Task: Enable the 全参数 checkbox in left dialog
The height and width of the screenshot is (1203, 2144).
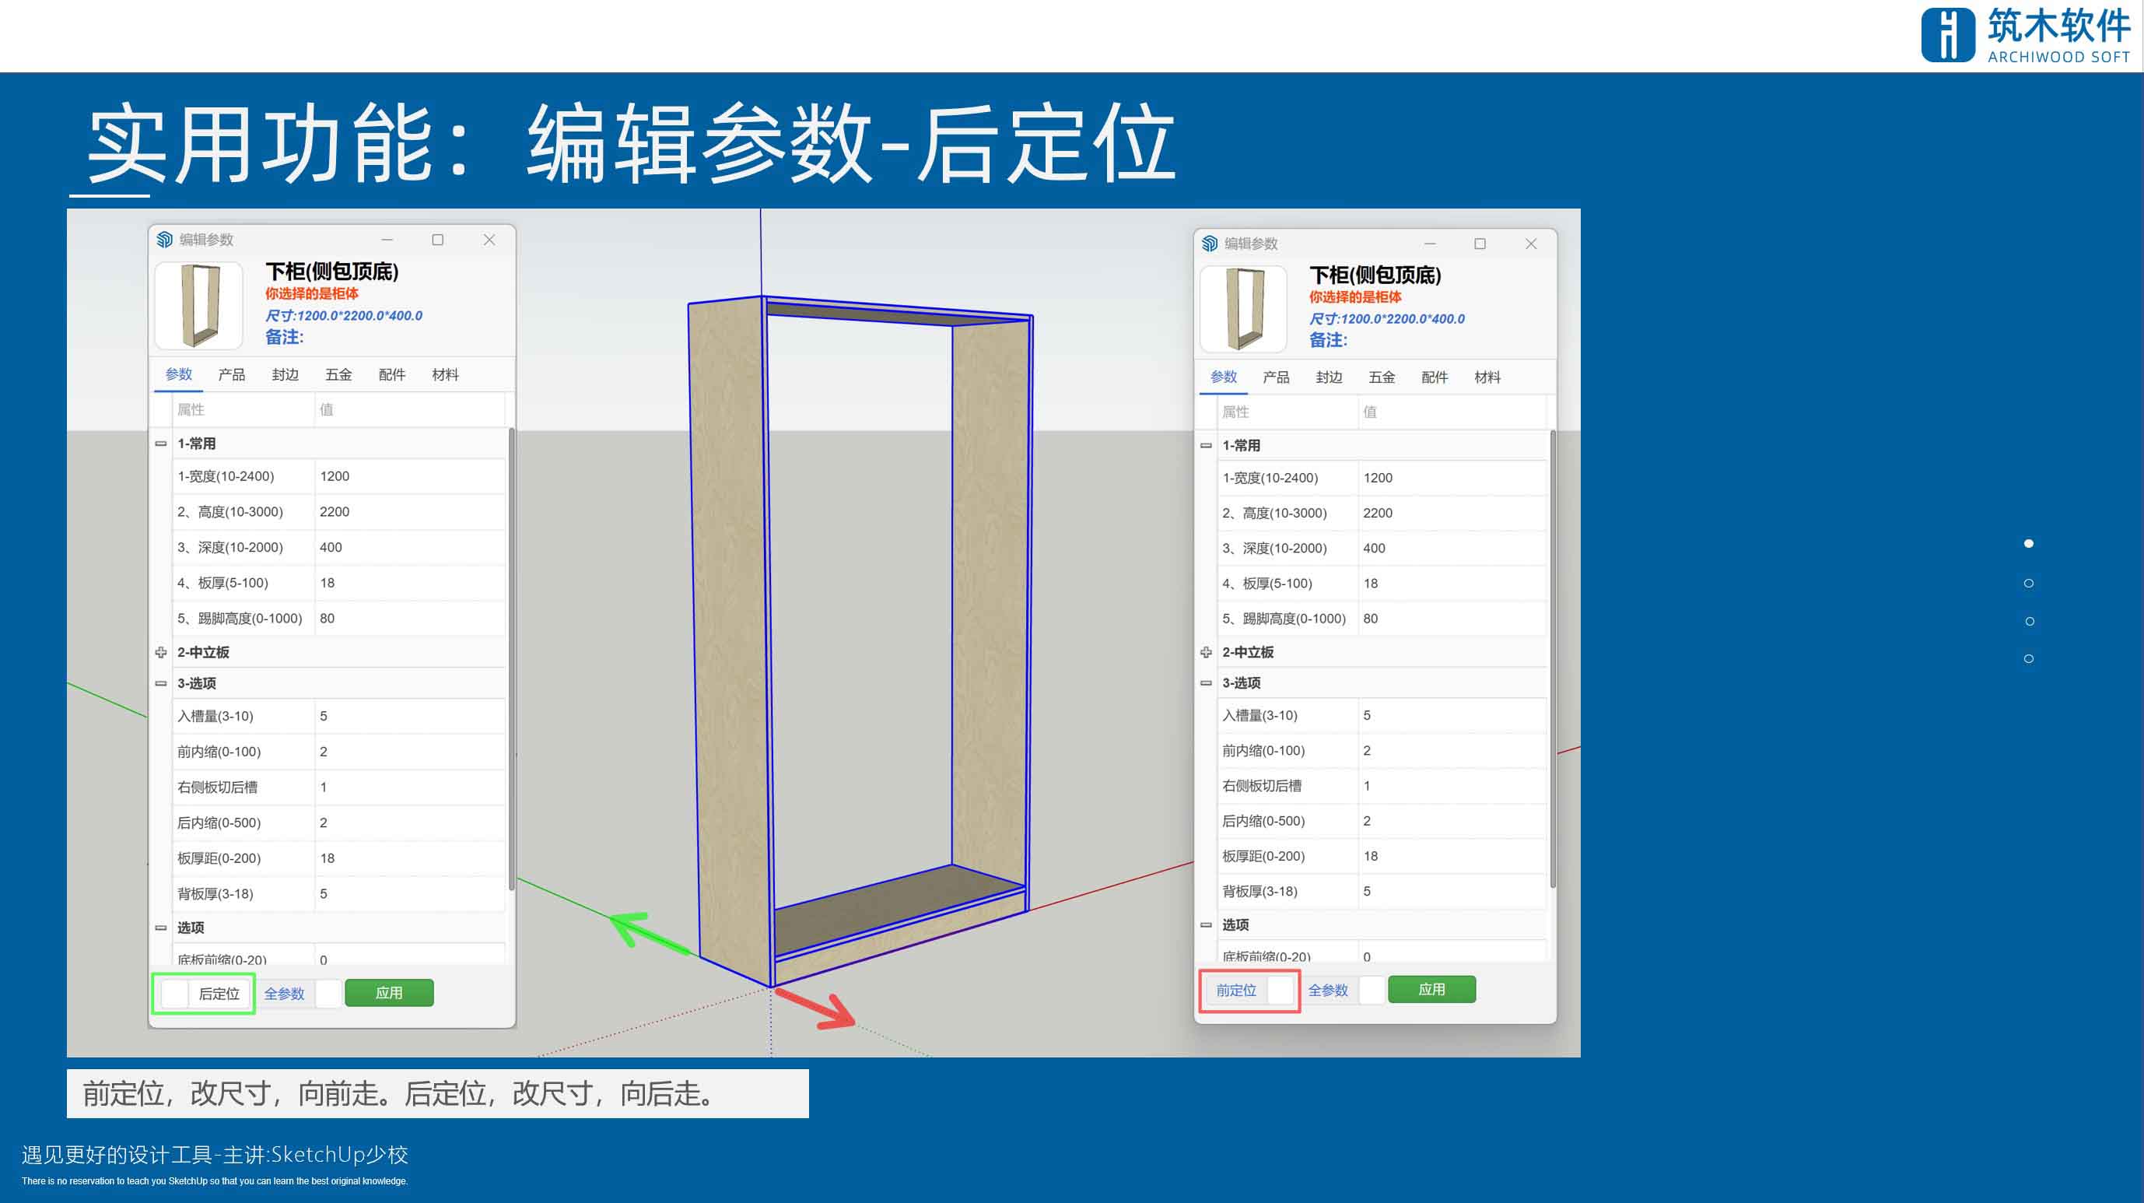Action: 329,992
